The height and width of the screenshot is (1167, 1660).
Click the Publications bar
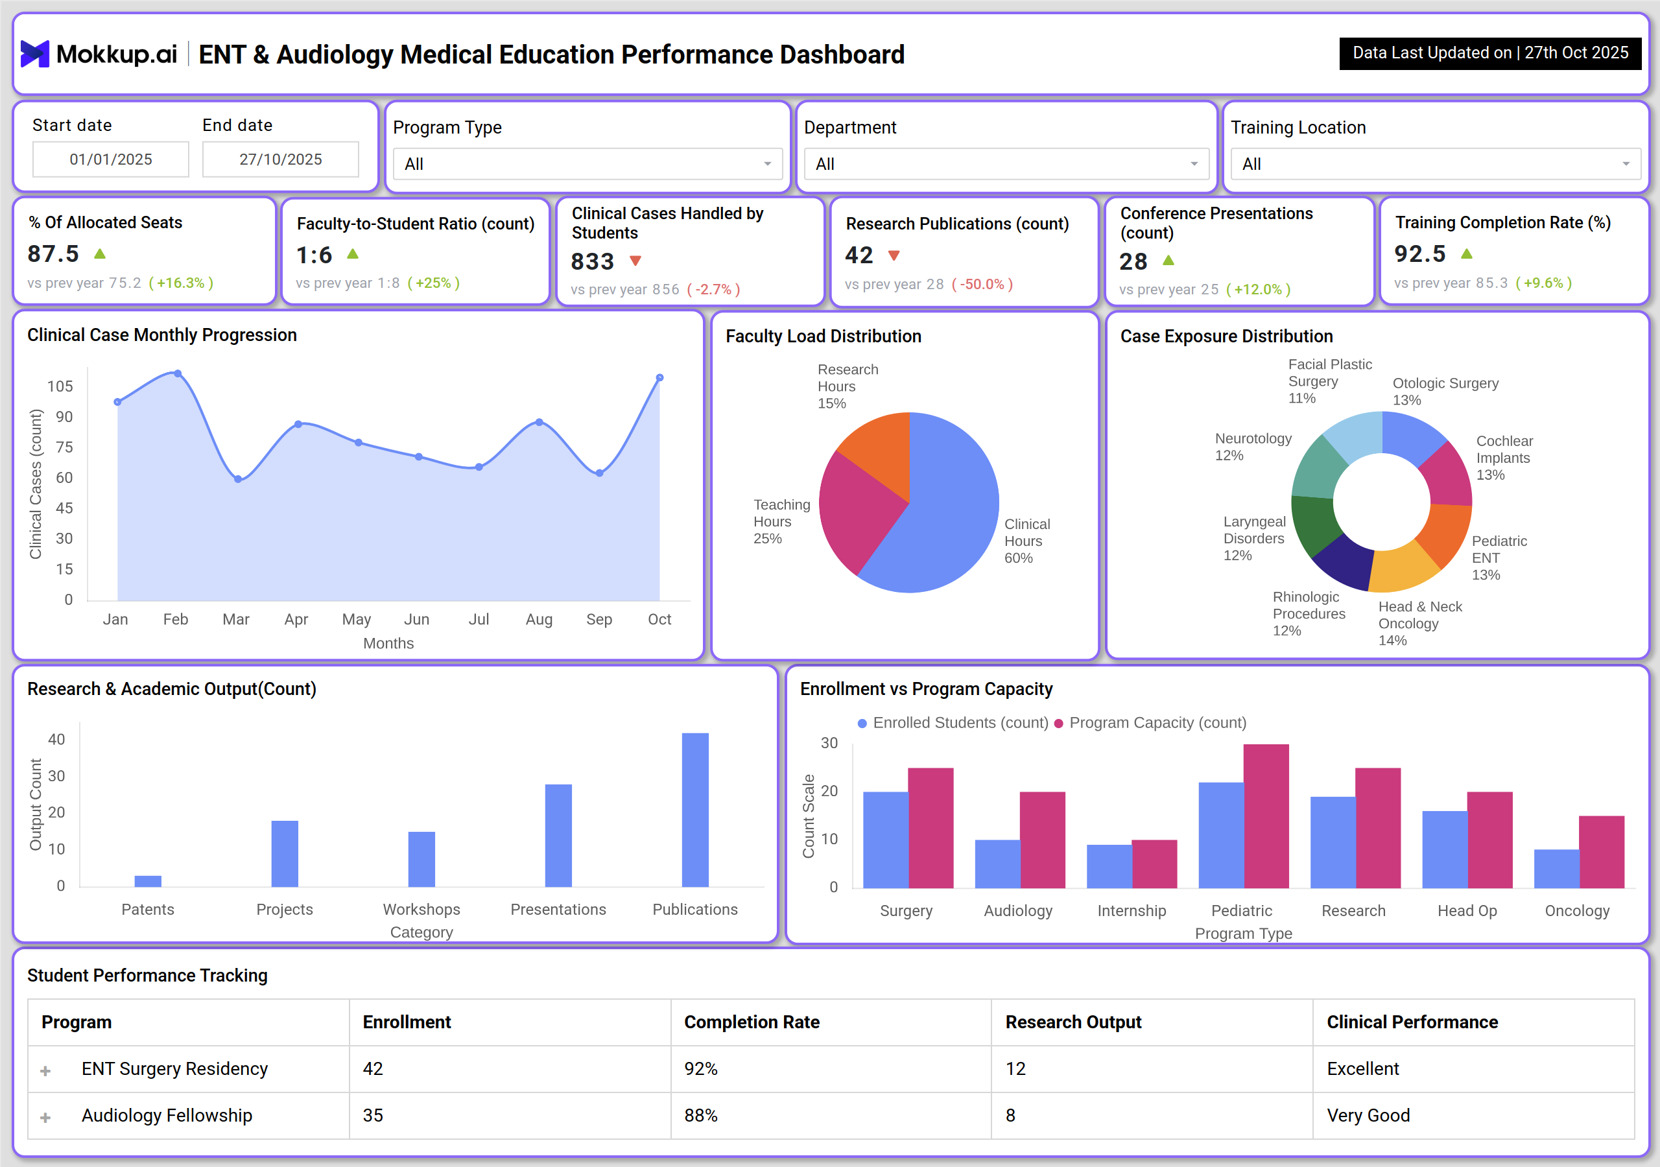pyautogui.click(x=694, y=810)
